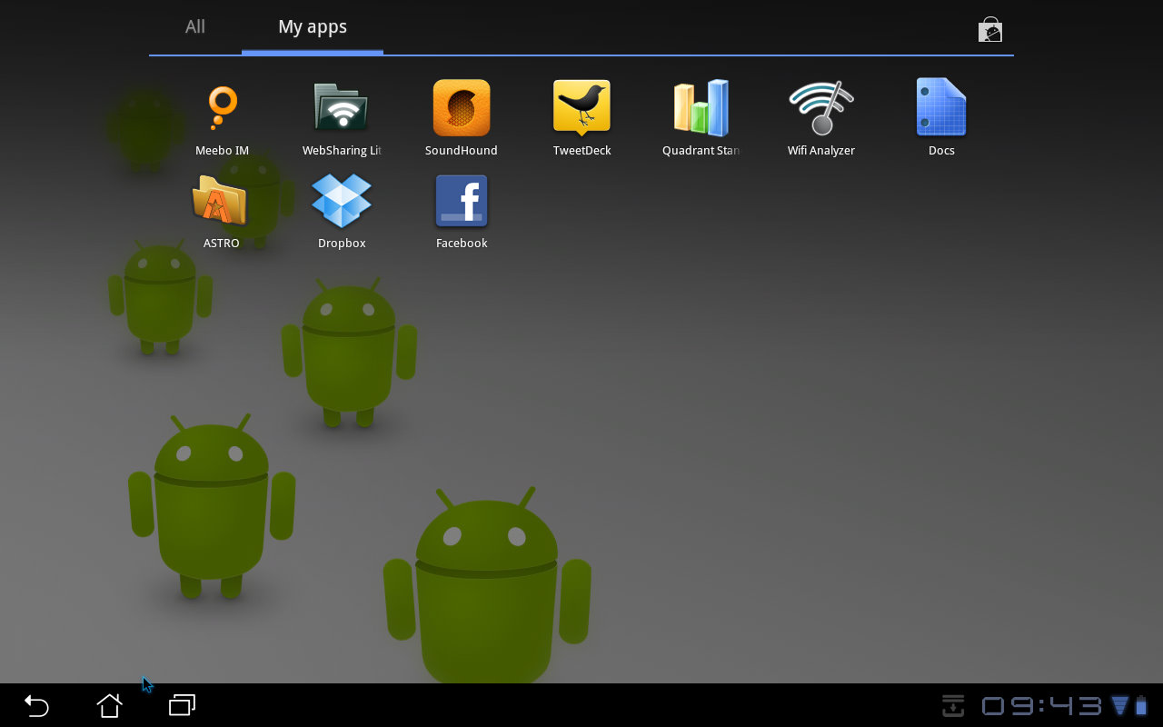This screenshot has width=1163, height=727.
Task: Open ASTRO file manager
Action: (x=220, y=201)
